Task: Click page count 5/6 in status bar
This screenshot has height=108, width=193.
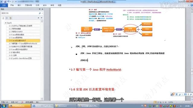Action: click(5, 102)
